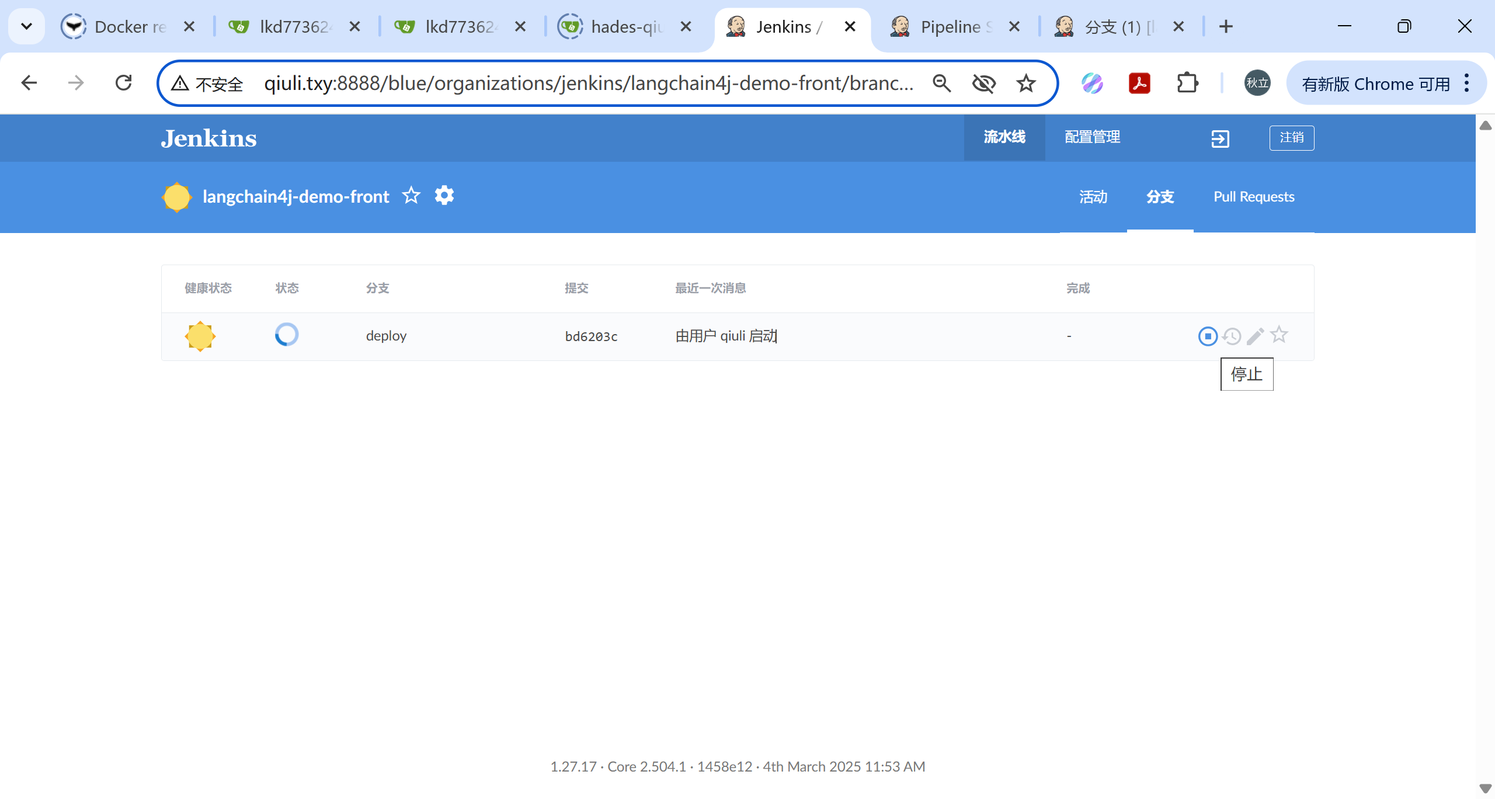The width and height of the screenshot is (1495, 799).
Task: Toggle the tracking protection eye icon
Action: 983,84
